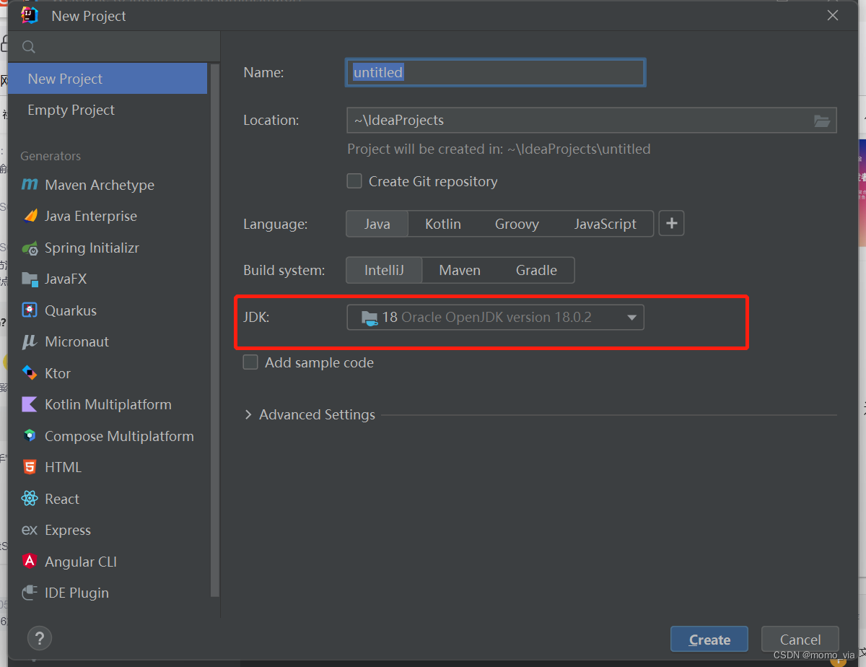Enable Add sample code checkbox

coord(250,362)
